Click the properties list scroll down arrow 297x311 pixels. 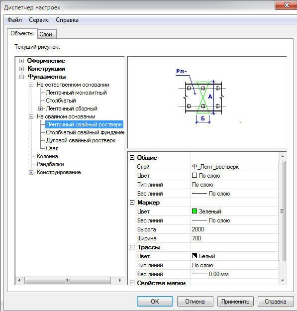[x=283, y=281]
